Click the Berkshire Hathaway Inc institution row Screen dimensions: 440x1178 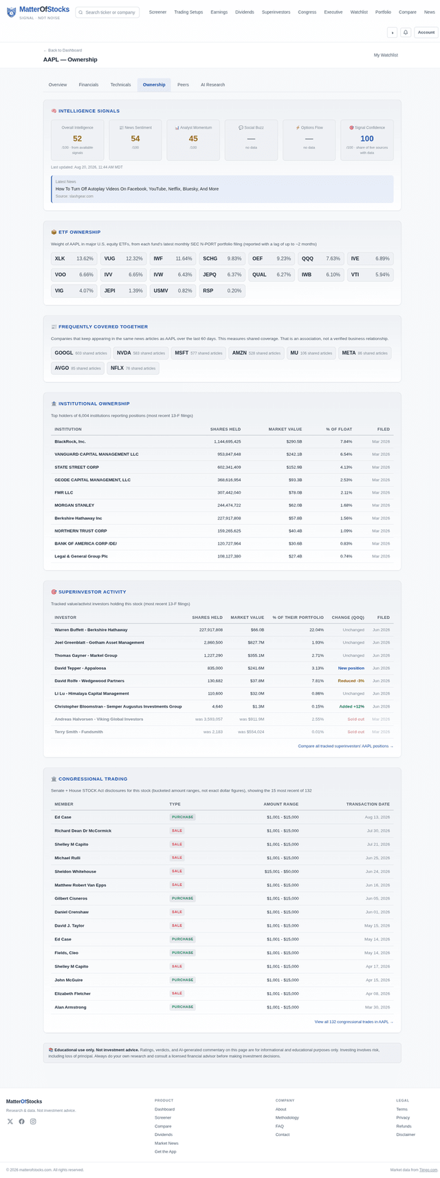[222, 518]
